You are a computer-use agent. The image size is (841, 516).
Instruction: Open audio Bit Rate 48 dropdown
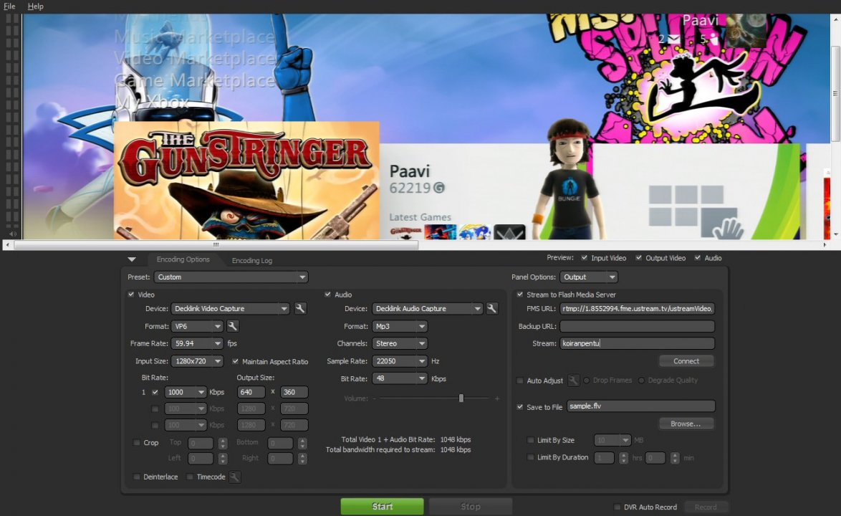(x=400, y=378)
